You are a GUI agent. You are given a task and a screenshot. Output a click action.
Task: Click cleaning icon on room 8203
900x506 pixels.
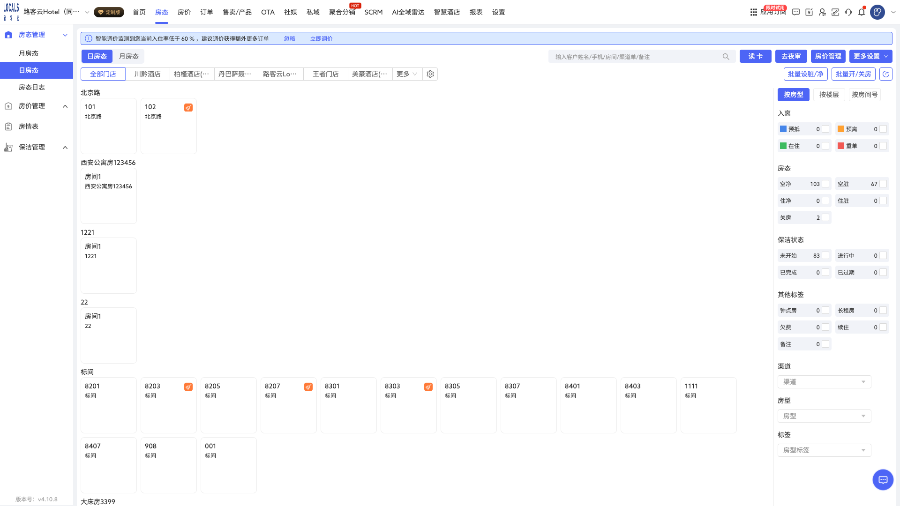[188, 387]
